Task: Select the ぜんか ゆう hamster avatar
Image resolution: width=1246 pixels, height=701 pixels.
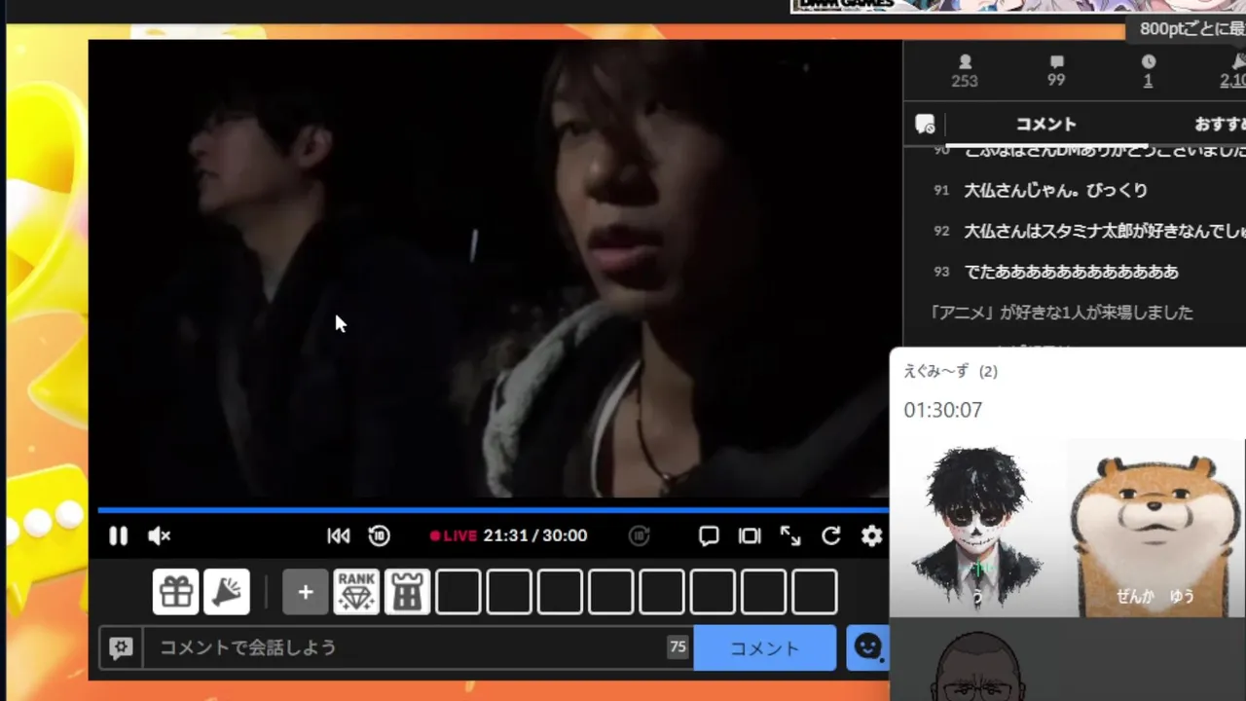Action: 1155,527
